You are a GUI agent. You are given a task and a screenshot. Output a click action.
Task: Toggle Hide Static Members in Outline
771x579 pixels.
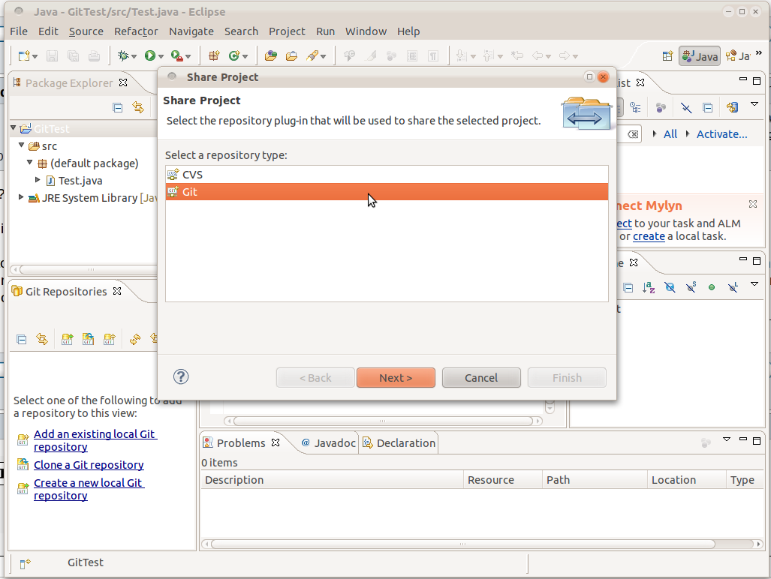691,287
